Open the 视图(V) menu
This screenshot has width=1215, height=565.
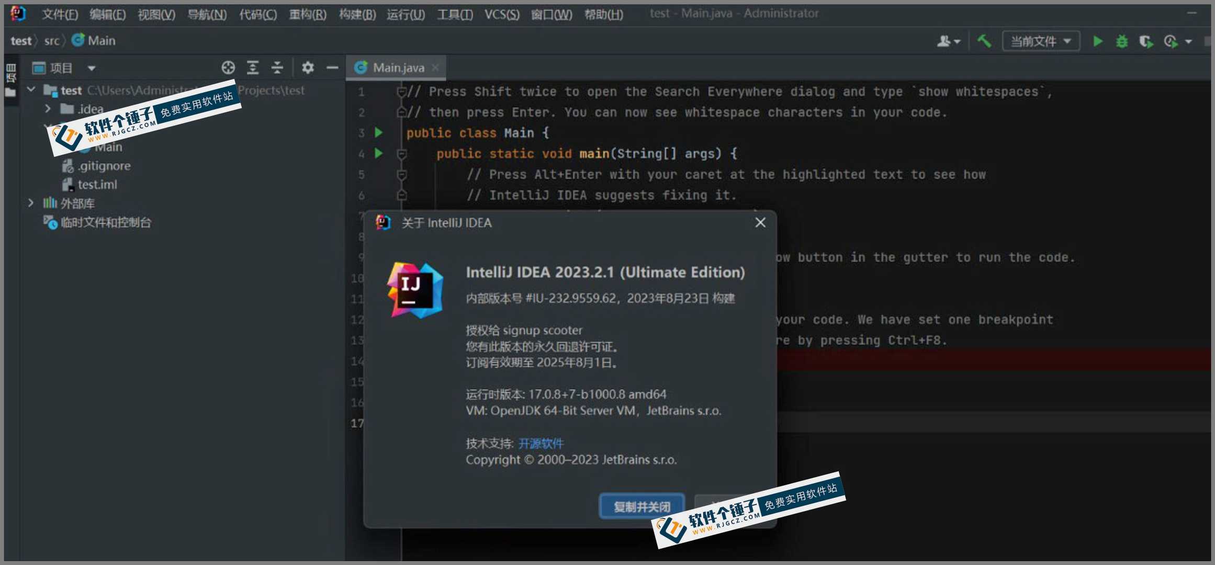(156, 14)
